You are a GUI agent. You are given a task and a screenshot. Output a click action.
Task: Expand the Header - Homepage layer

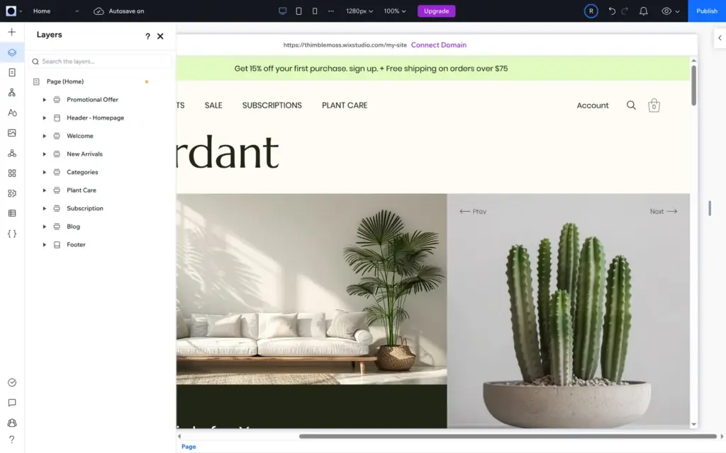pos(45,118)
